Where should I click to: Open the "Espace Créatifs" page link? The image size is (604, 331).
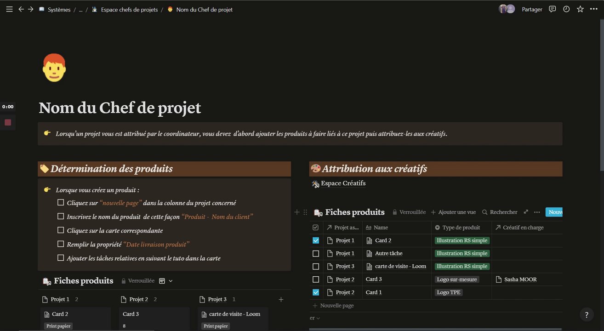click(x=343, y=183)
